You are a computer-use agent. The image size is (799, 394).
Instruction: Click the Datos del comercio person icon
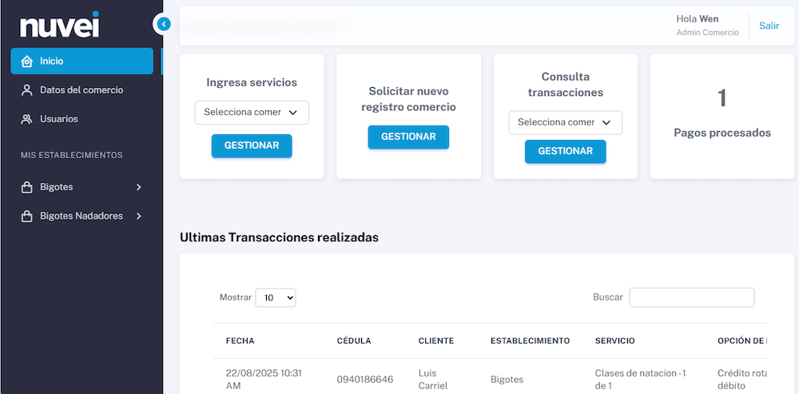[26, 90]
